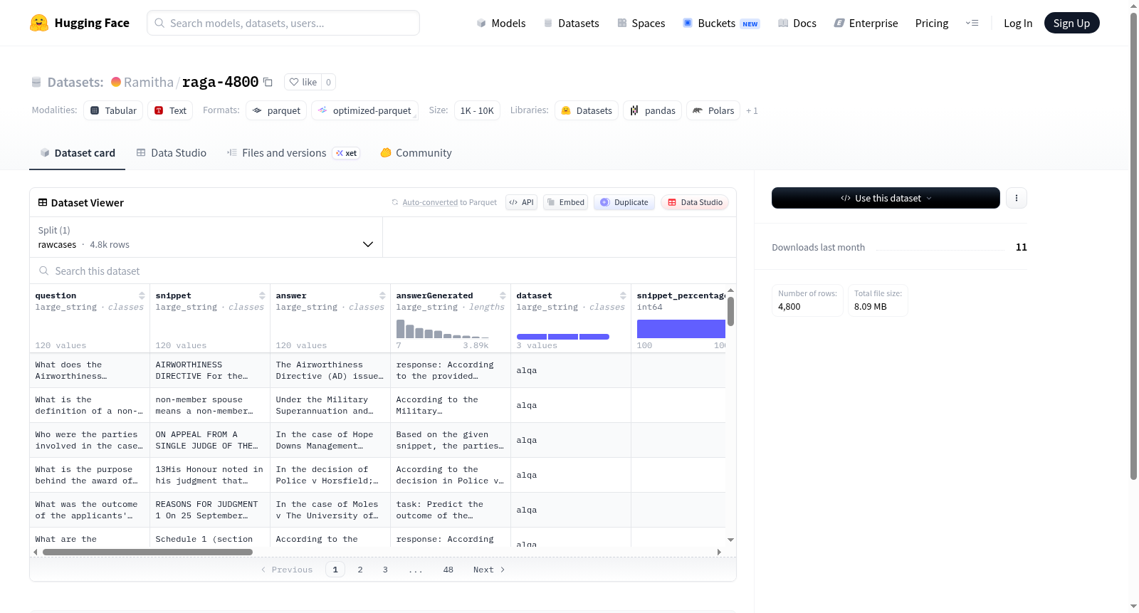Open the API button in Dataset Viewer
Viewport: 1139px width, 613px height.
(521, 202)
